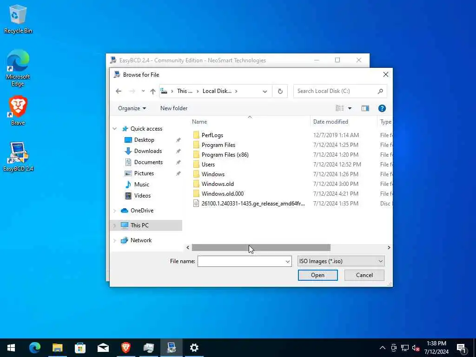Click the horizontal scrollbar thumb
Image resolution: width=476 pixels, height=357 pixels.
tap(261, 248)
